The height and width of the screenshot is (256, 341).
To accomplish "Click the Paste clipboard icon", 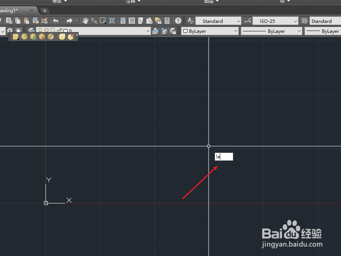I will (26, 21).
